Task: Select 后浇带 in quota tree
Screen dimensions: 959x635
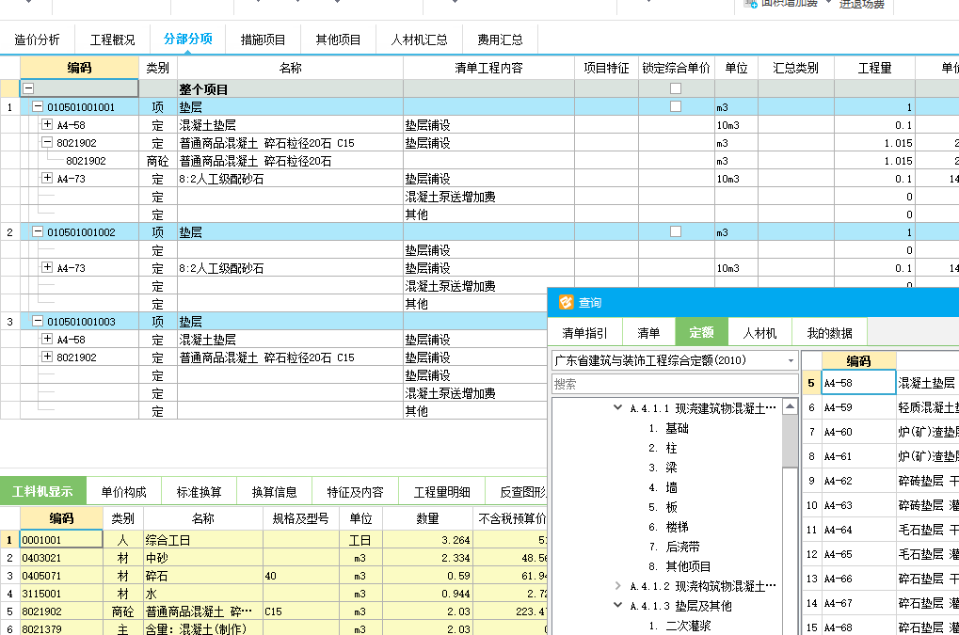Action: (x=682, y=547)
